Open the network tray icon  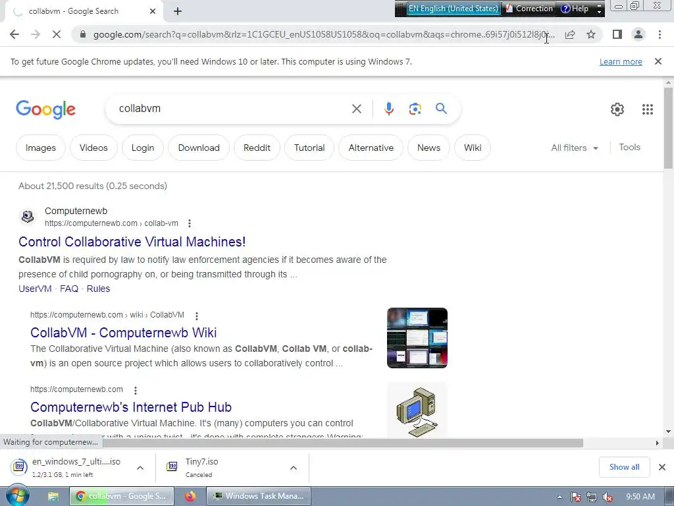tap(592, 497)
